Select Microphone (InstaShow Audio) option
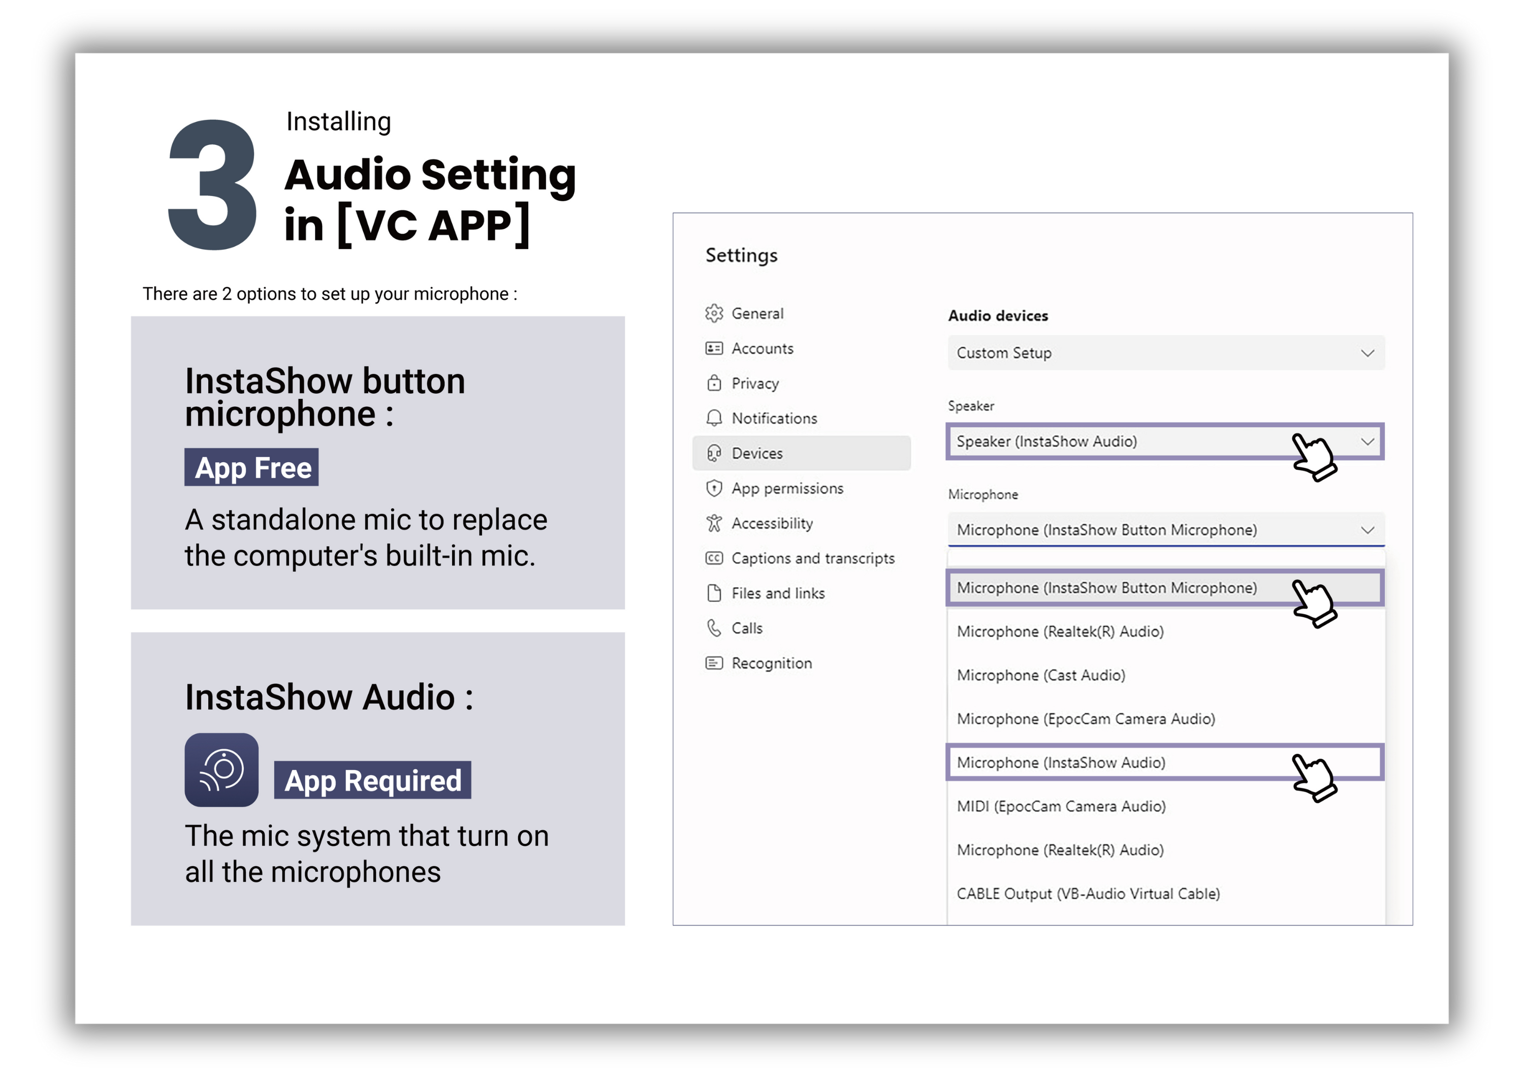1524x1077 pixels. (1061, 763)
